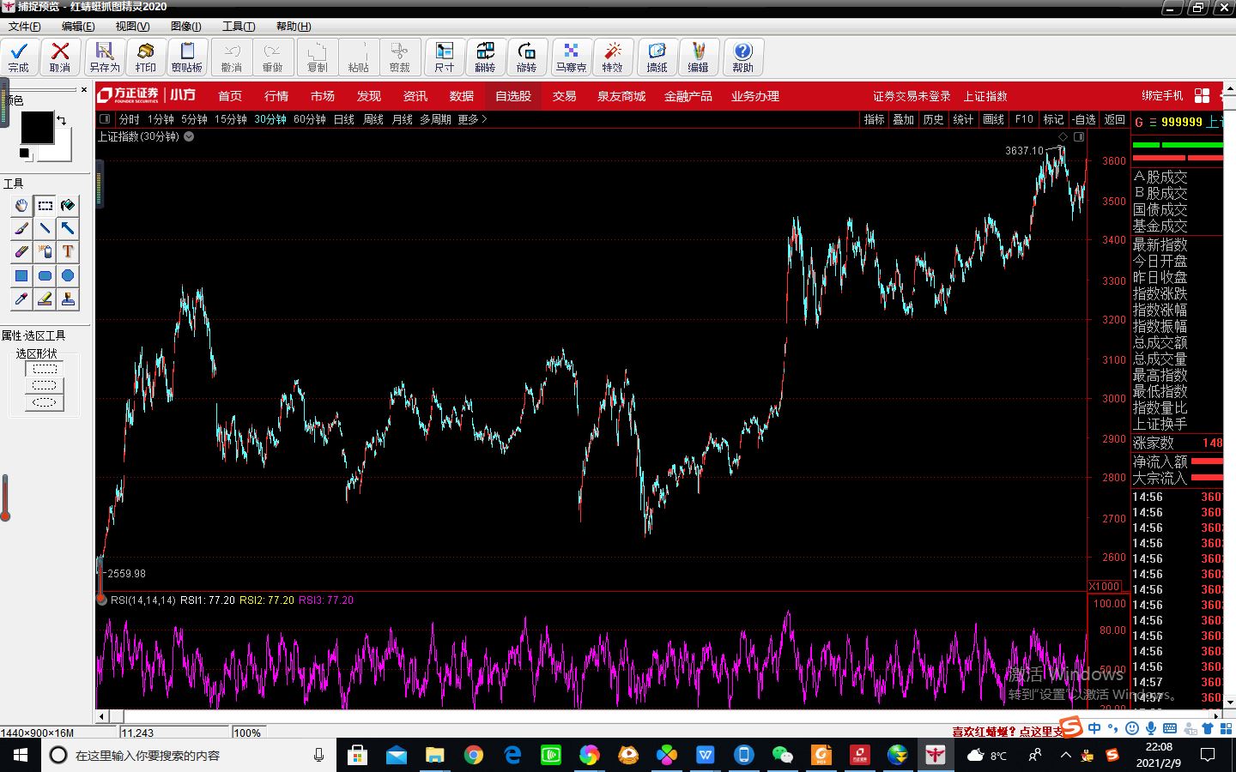The width and height of the screenshot is (1236, 772).
Task: Open the 文件(F) menu
Action: (x=24, y=27)
